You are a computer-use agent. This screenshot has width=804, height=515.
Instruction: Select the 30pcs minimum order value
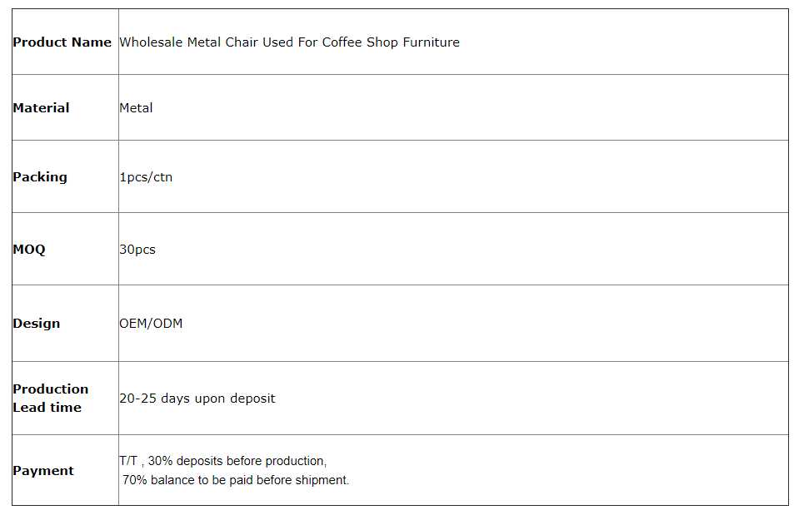(x=137, y=250)
